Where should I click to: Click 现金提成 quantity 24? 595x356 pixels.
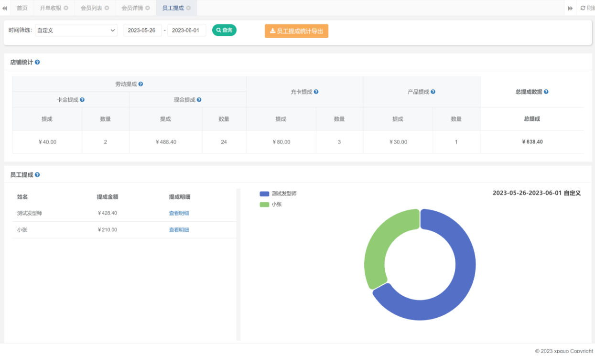pos(224,142)
